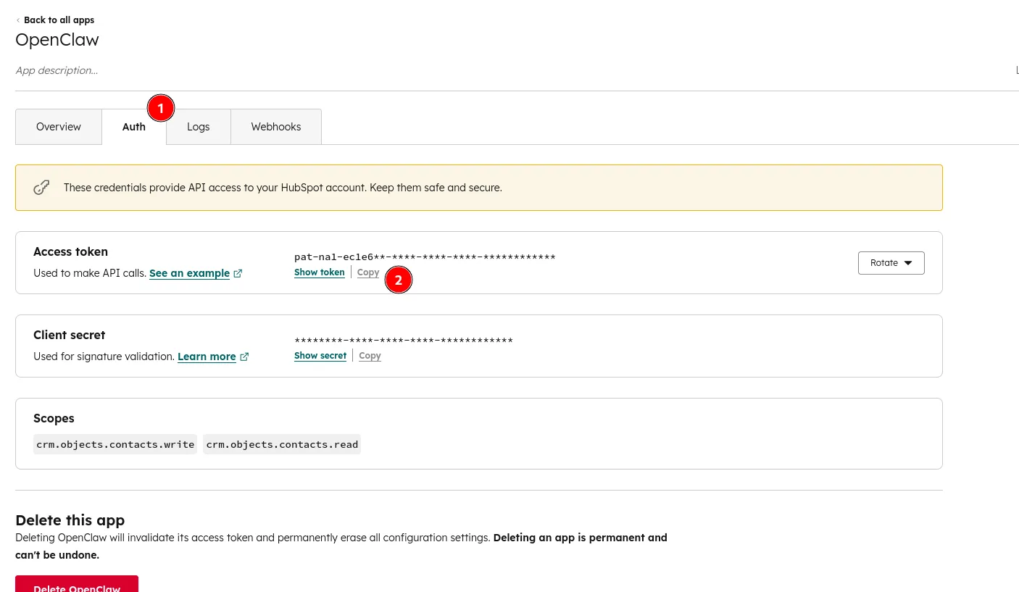Click the crm.objects.contacts.write scope
The width and height of the screenshot is (1019, 592).
click(115, 444)
